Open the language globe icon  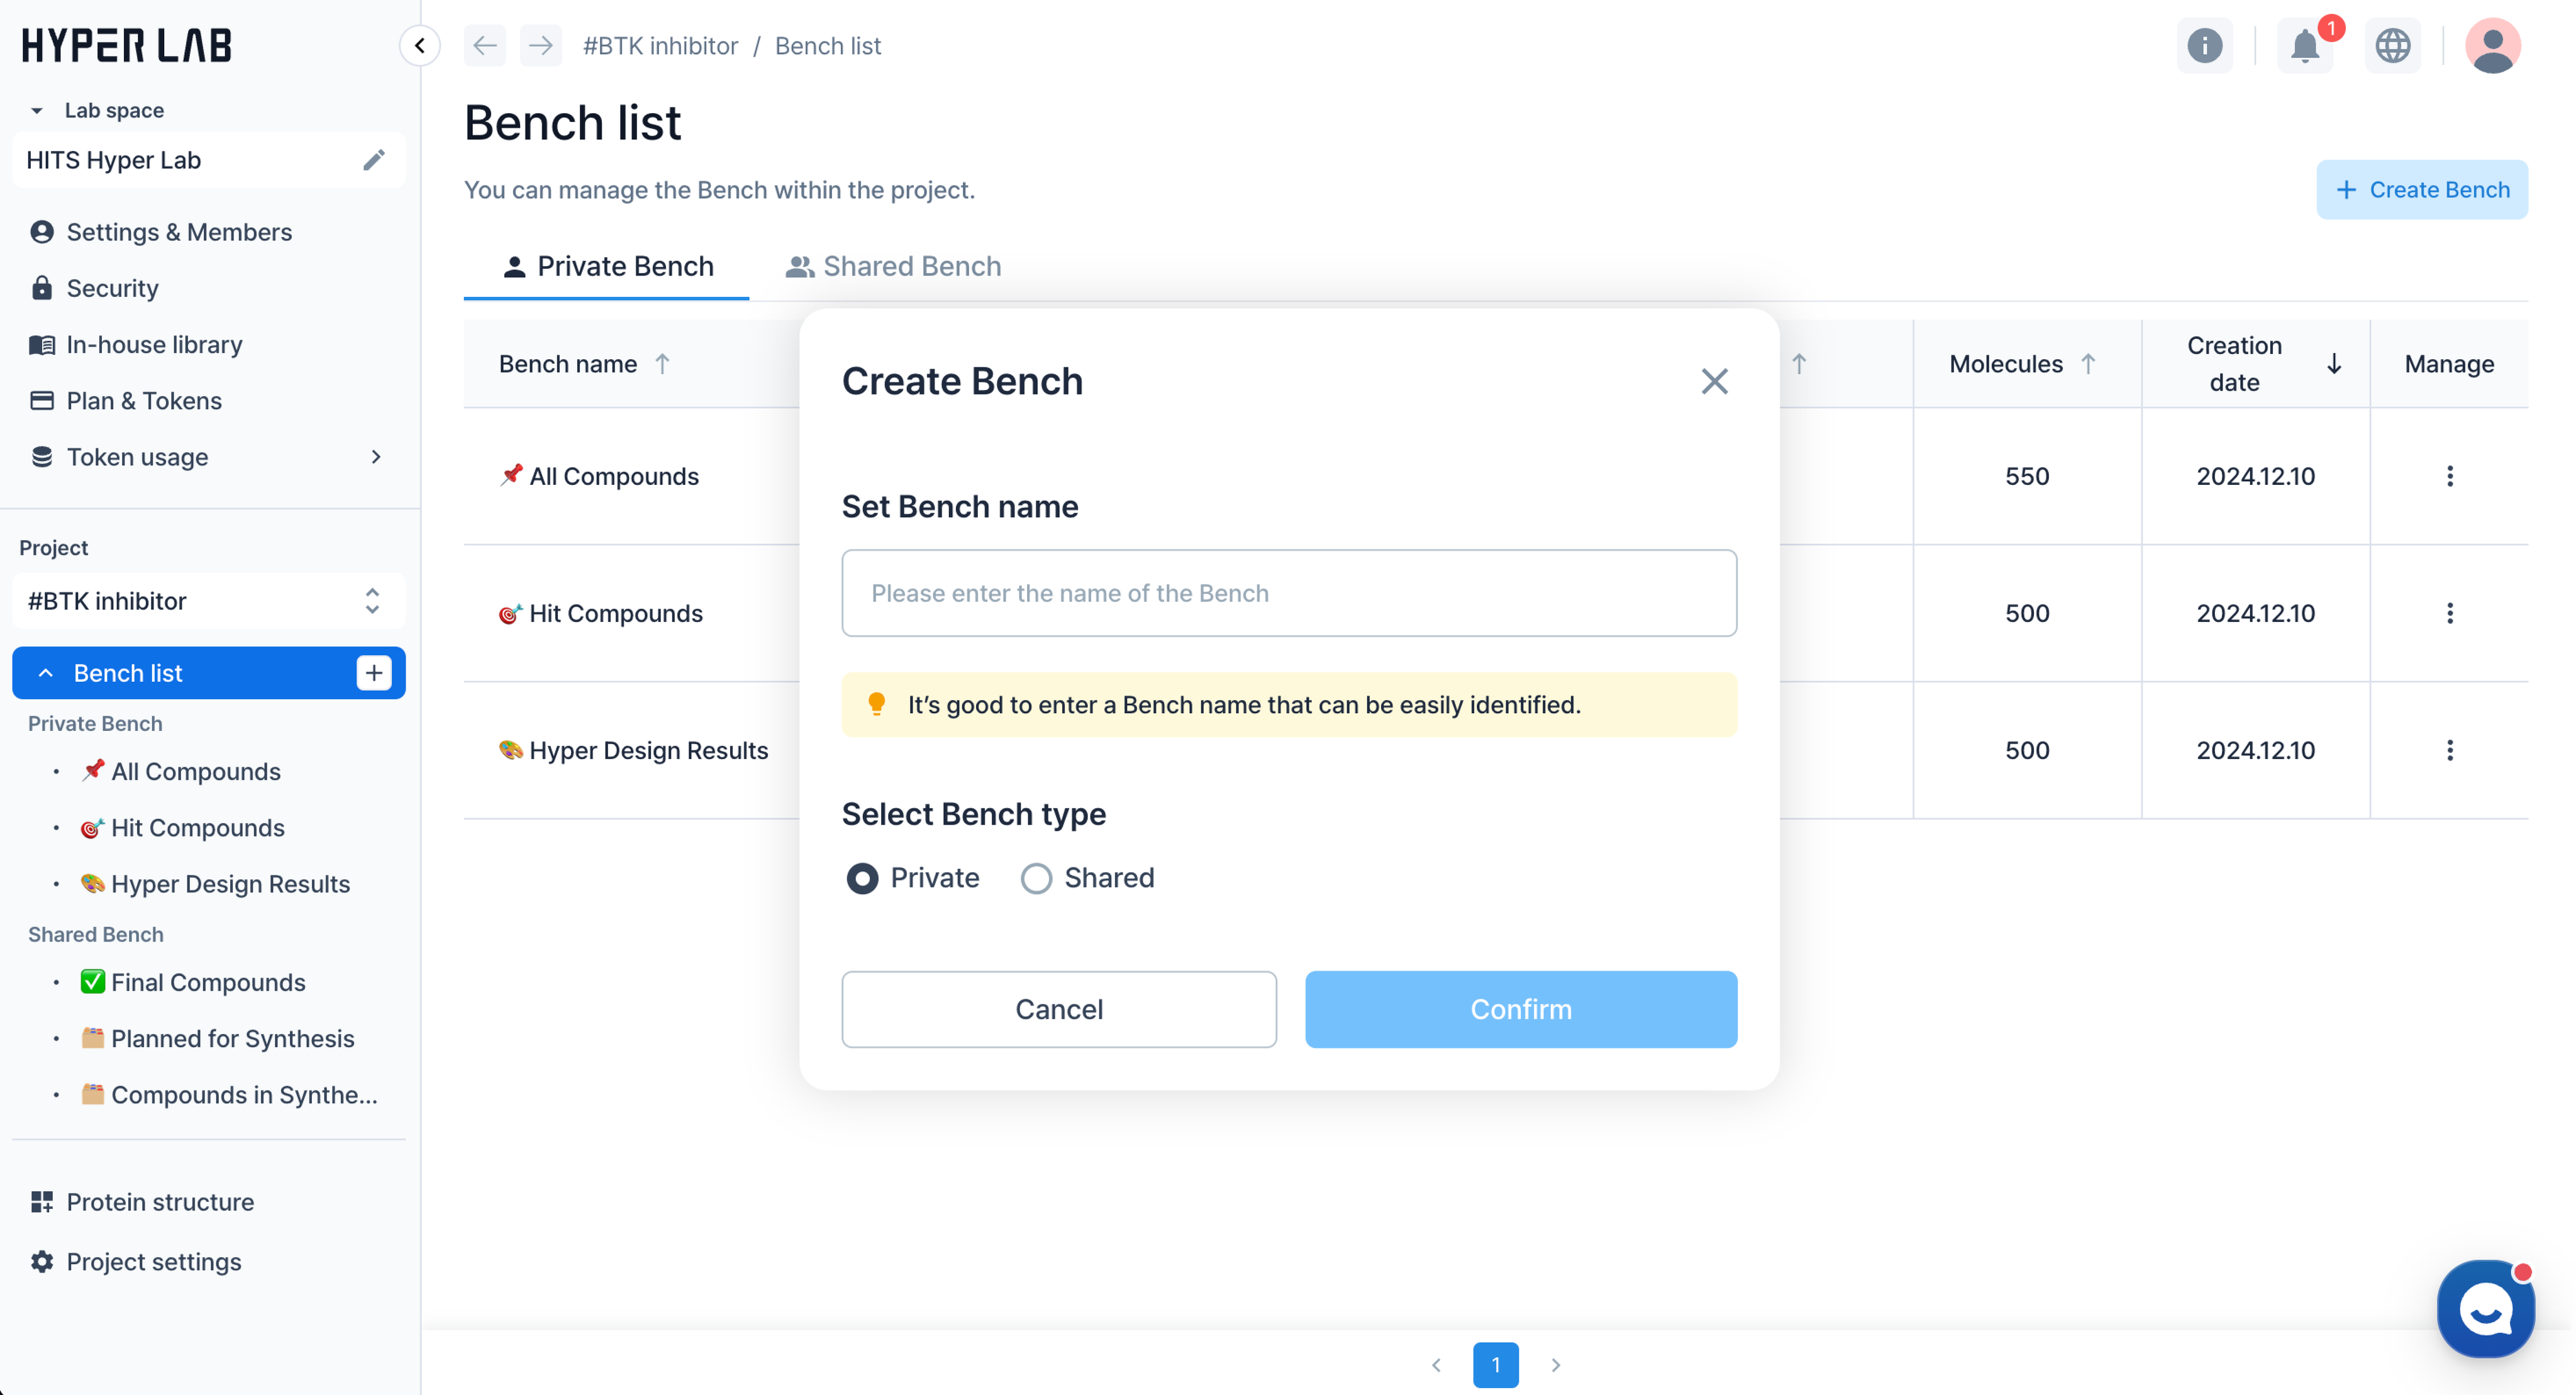pos(2392,46)
